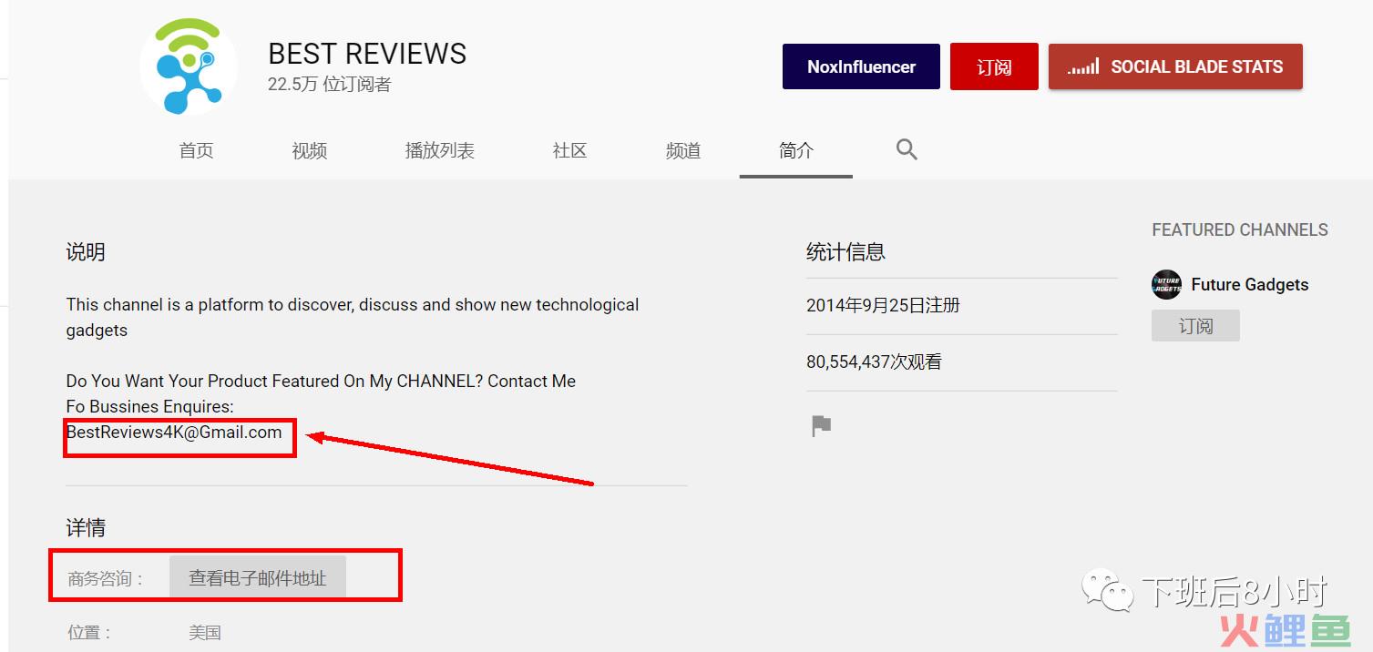This screenshot has height=652, width=1373.
Task: Open the 社区 tab
Action: (x=569, y=151)
